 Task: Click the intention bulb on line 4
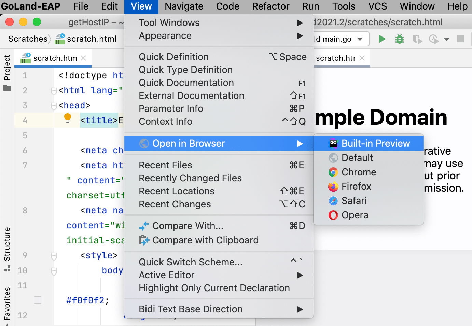(x=68, y=119)
